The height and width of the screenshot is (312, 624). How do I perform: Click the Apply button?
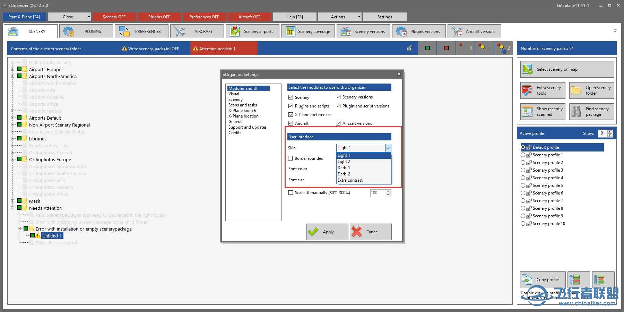327,232
